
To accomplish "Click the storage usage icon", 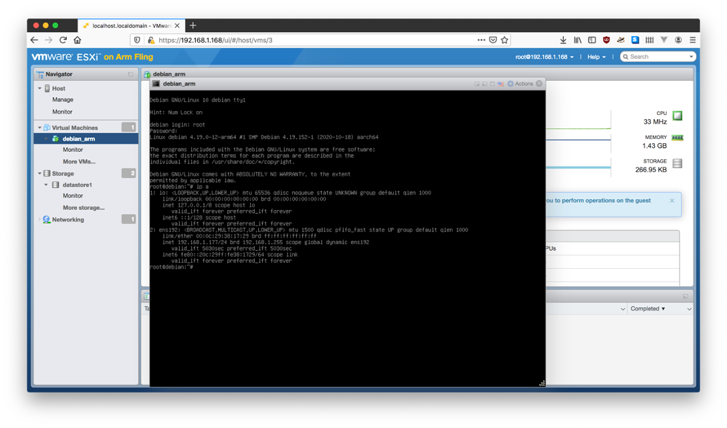I will (x=678, y=163).
